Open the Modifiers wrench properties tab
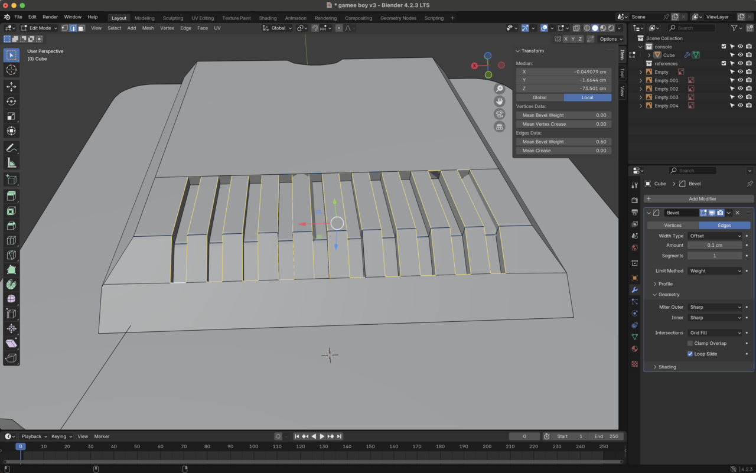756x473 pixels. coord(635,290)
